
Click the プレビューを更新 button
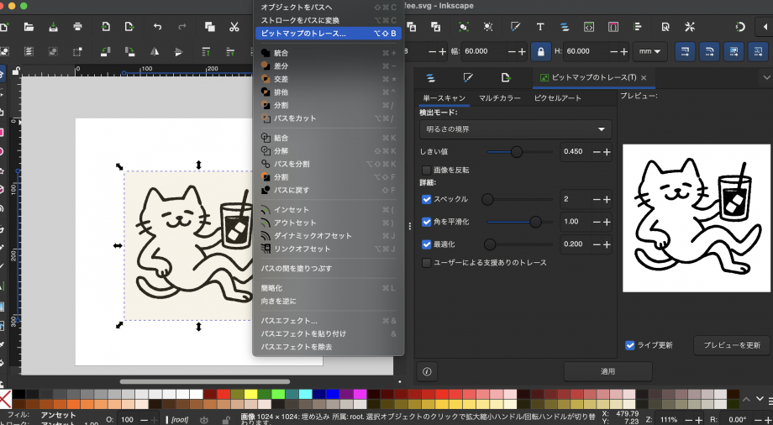click(731, 345)
